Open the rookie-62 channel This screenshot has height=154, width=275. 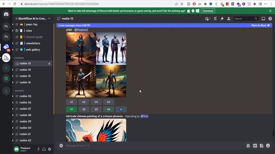[x=33, y=140]
